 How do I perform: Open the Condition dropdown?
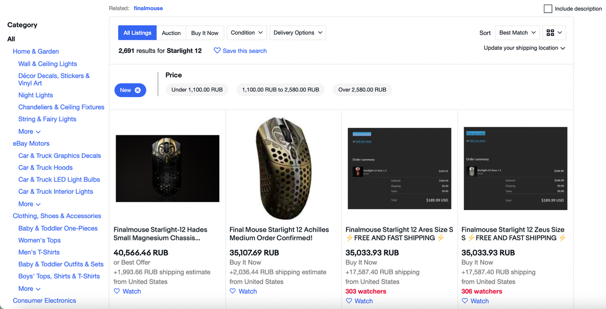247,33
